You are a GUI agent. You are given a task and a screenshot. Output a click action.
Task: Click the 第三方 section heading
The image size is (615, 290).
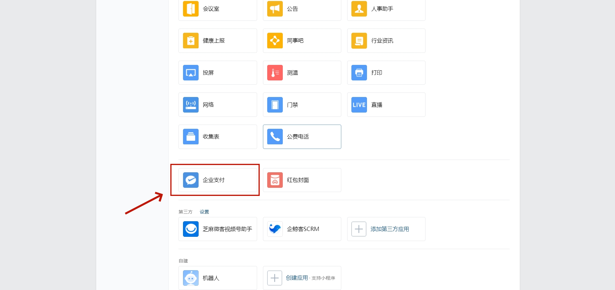pyautogui.click(x=185, y=212)
